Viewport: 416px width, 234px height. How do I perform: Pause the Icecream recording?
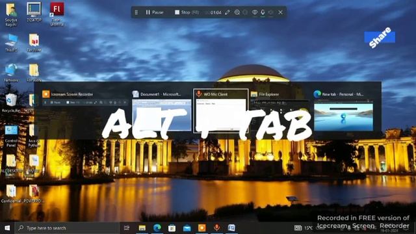(x=155, y=12)
